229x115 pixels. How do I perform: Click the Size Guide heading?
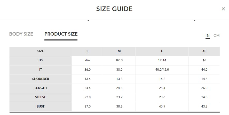tap(114, 9)
